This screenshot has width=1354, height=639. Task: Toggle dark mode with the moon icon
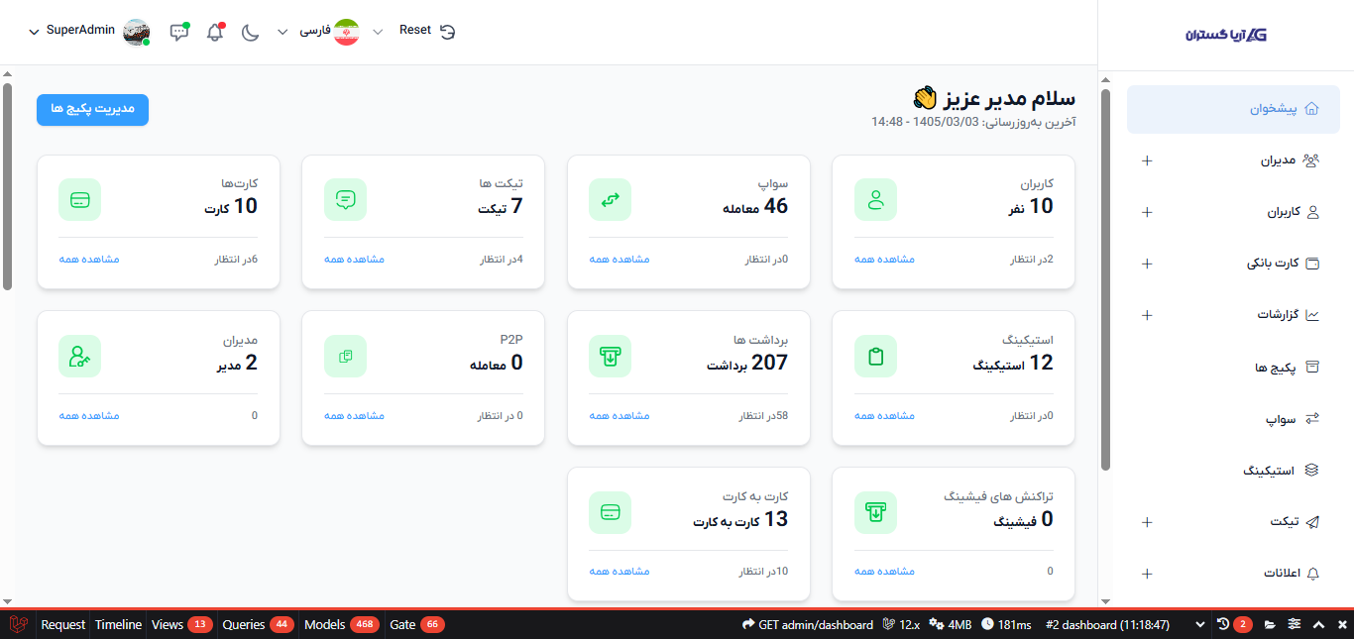[x=250, y=32]
